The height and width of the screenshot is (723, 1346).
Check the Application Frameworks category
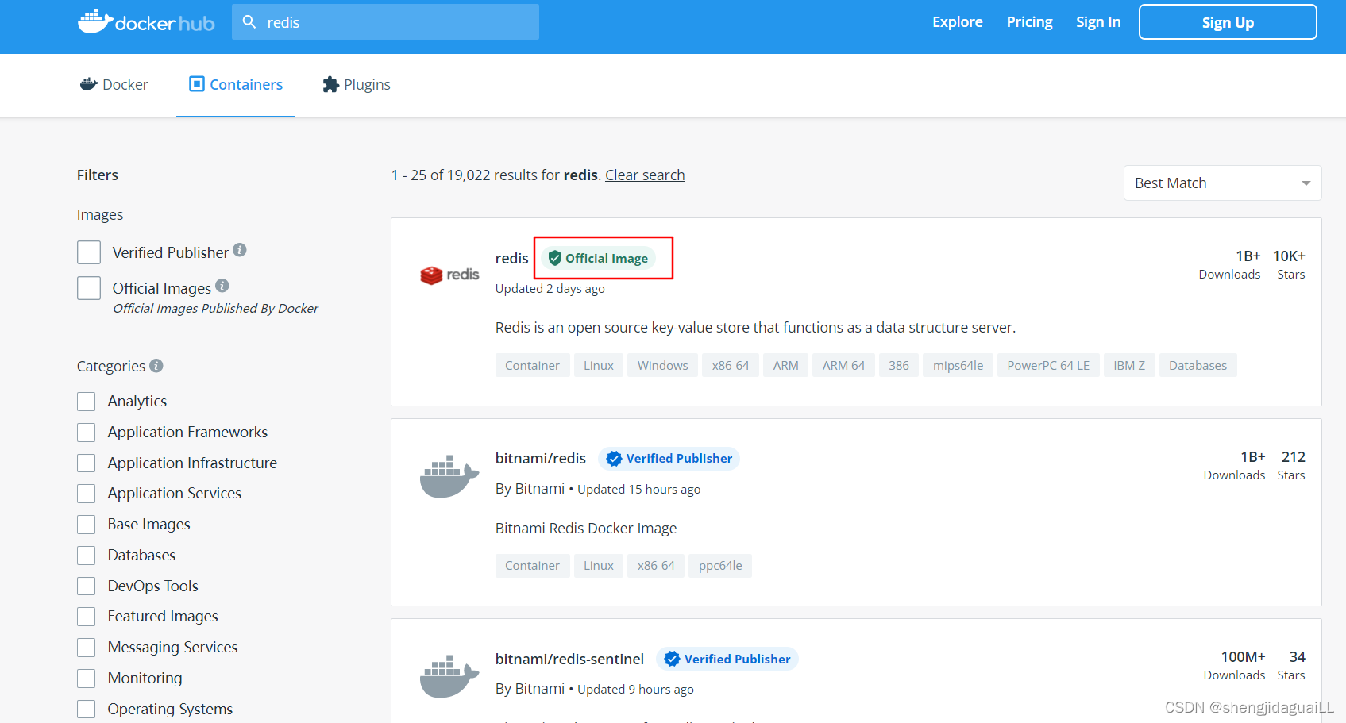point(87,433)
